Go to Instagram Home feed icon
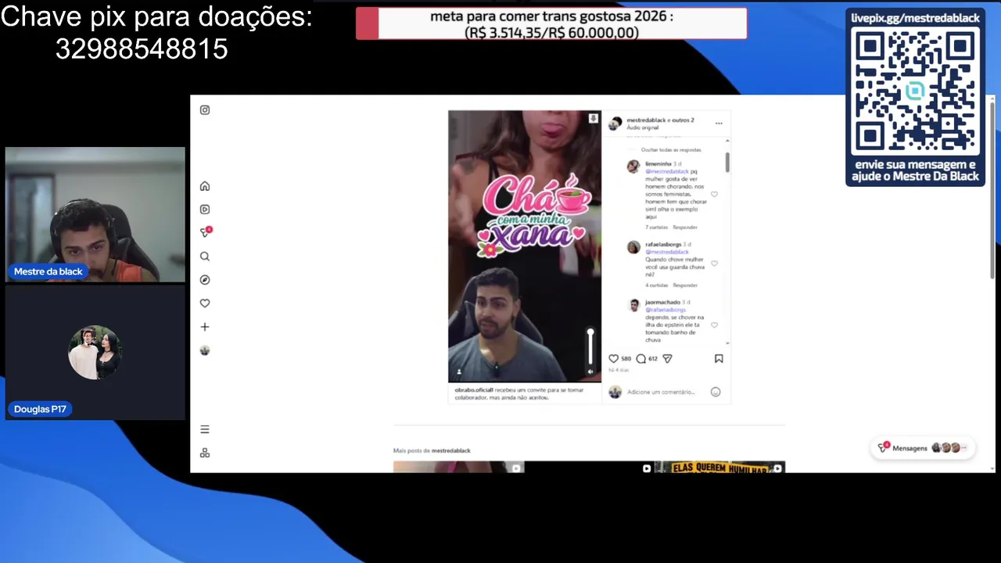1001x563 pixels. [205, 186]
